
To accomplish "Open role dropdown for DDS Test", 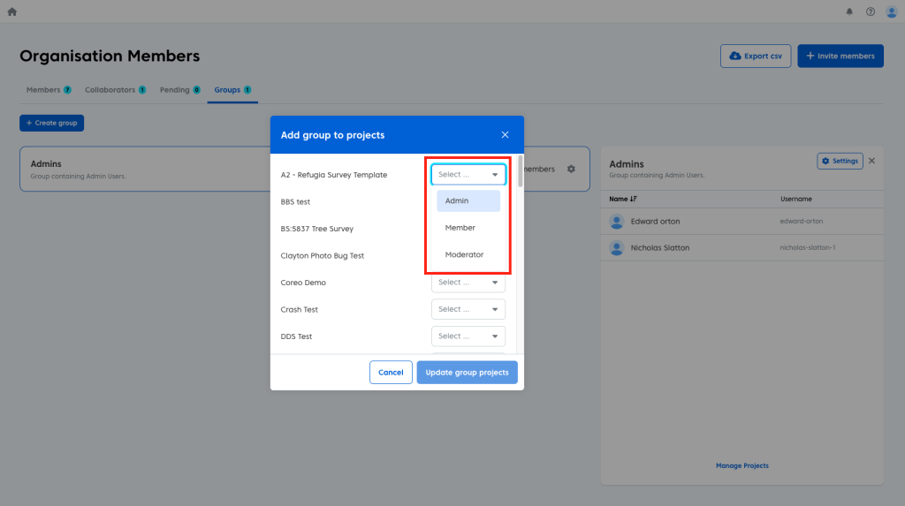I will pyautogui.click(x=468, y=336).
